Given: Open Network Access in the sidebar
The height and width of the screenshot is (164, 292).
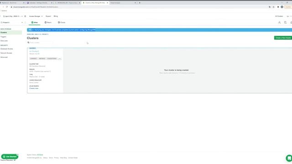Looking at the screenshot, I should [6, 53].
